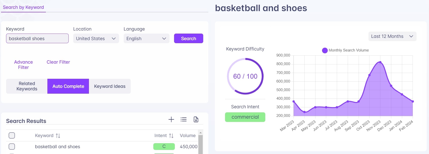This screenshot has height=154, width=429.
Task: Click the results table vertical scrollbar thumb
Action: (200, 144)
